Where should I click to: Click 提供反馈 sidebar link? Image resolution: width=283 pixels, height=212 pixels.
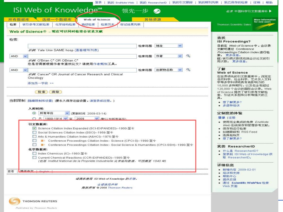point(229,179)
